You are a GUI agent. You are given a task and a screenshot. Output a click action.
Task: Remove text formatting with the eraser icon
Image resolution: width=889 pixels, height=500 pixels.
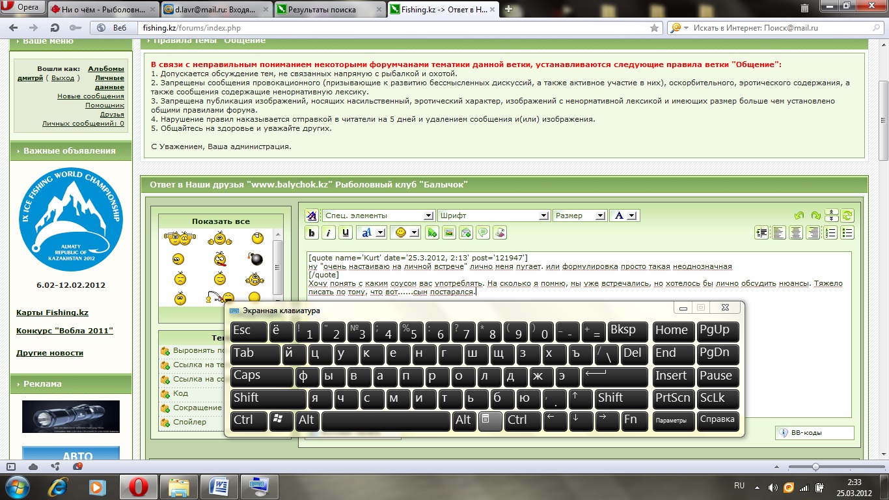point(312,215)
